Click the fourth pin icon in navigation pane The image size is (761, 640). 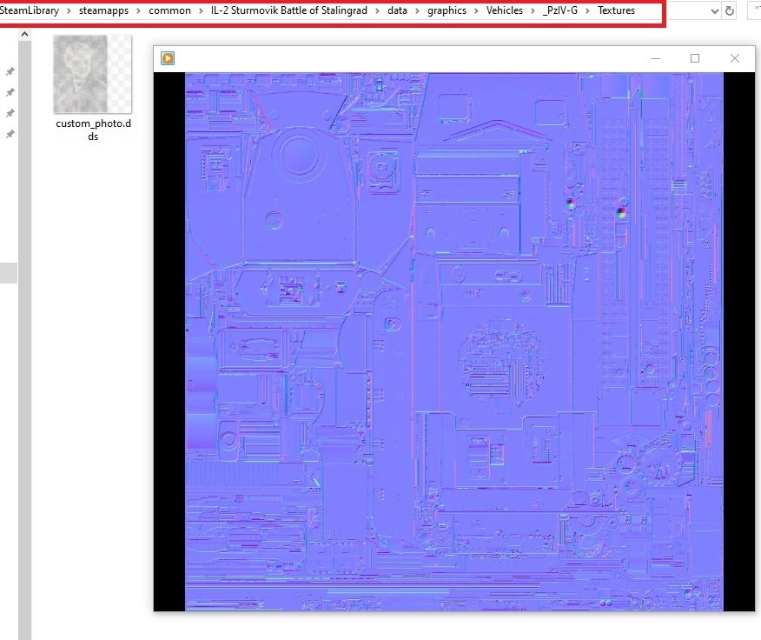pos(10,134)
